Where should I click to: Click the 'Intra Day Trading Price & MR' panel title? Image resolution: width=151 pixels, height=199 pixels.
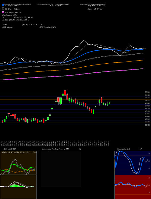click(56, 149)
